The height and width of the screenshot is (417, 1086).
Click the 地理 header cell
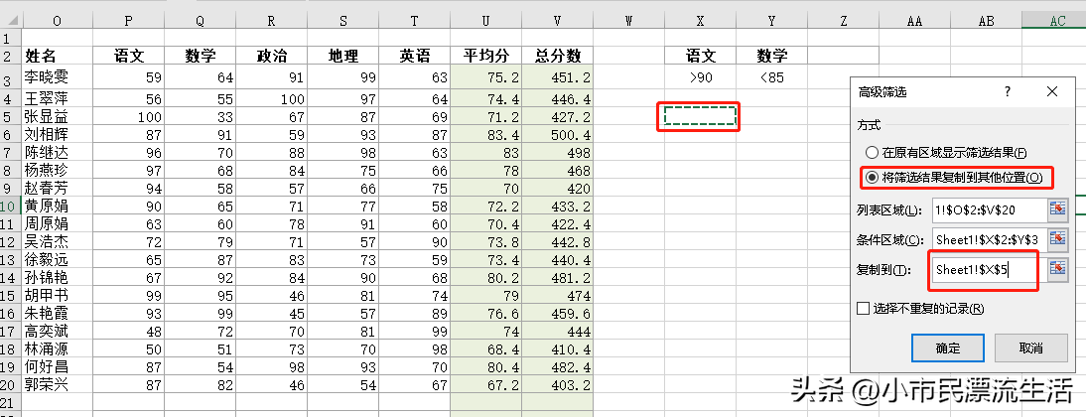(342, 56)
